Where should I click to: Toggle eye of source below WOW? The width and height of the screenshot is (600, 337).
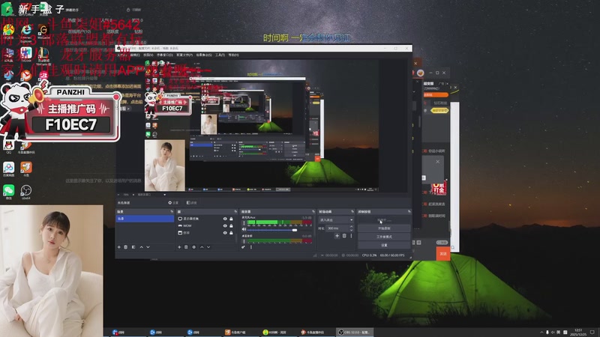coord(225,233)
